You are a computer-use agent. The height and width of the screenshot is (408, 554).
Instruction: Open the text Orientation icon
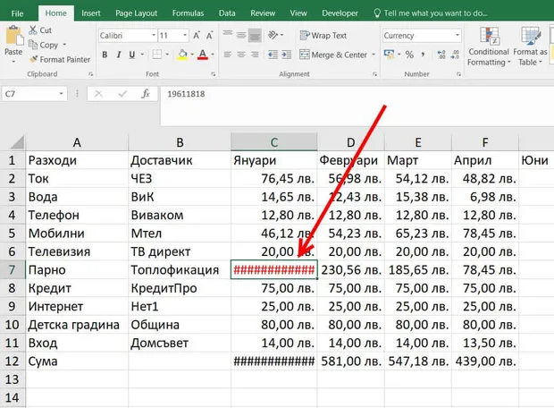pyautogui.click(x=273, y=35)
